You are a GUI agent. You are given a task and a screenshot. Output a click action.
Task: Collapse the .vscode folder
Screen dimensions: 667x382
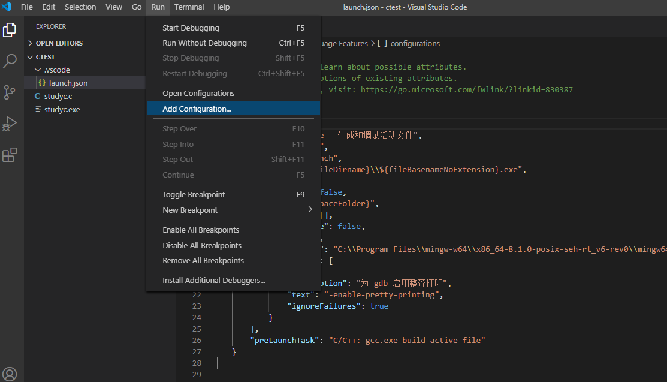pos(38,70)
